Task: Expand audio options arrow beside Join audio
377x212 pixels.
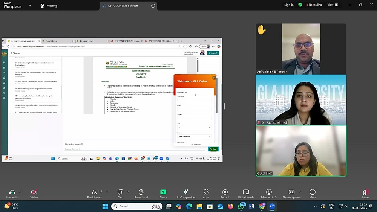Action: (x=20, y=192)
